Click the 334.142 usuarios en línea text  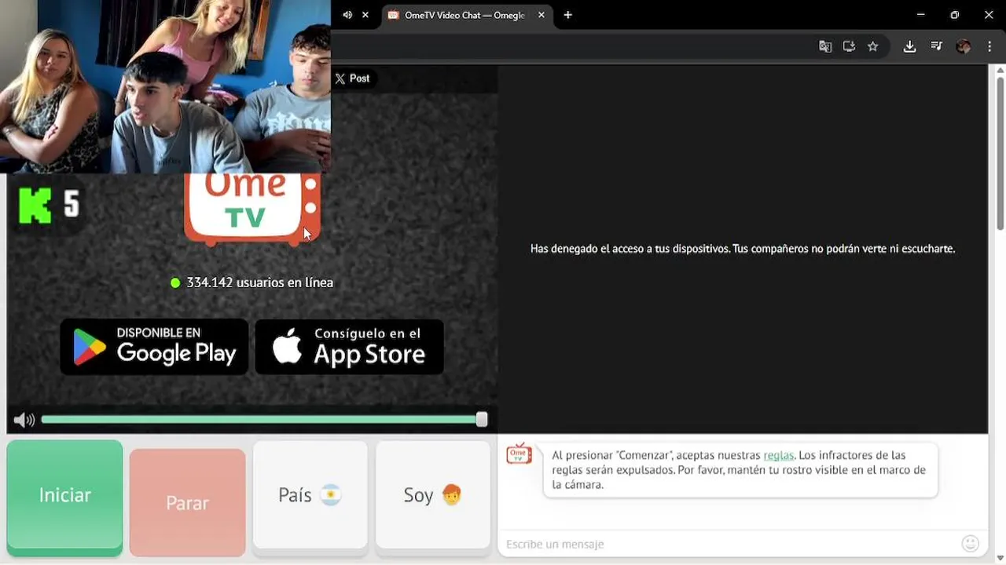pos(259,282)
